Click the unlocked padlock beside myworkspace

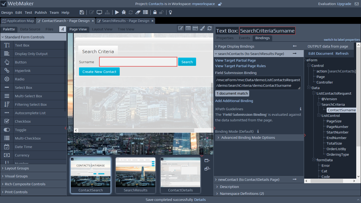pos(220,4)
